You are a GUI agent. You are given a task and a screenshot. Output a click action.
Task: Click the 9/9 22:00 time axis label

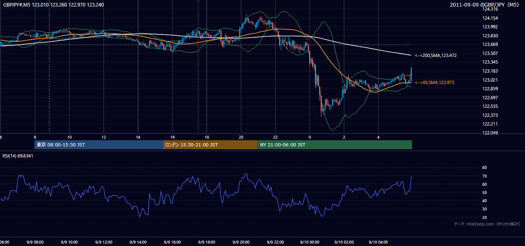tap(275, 242)
